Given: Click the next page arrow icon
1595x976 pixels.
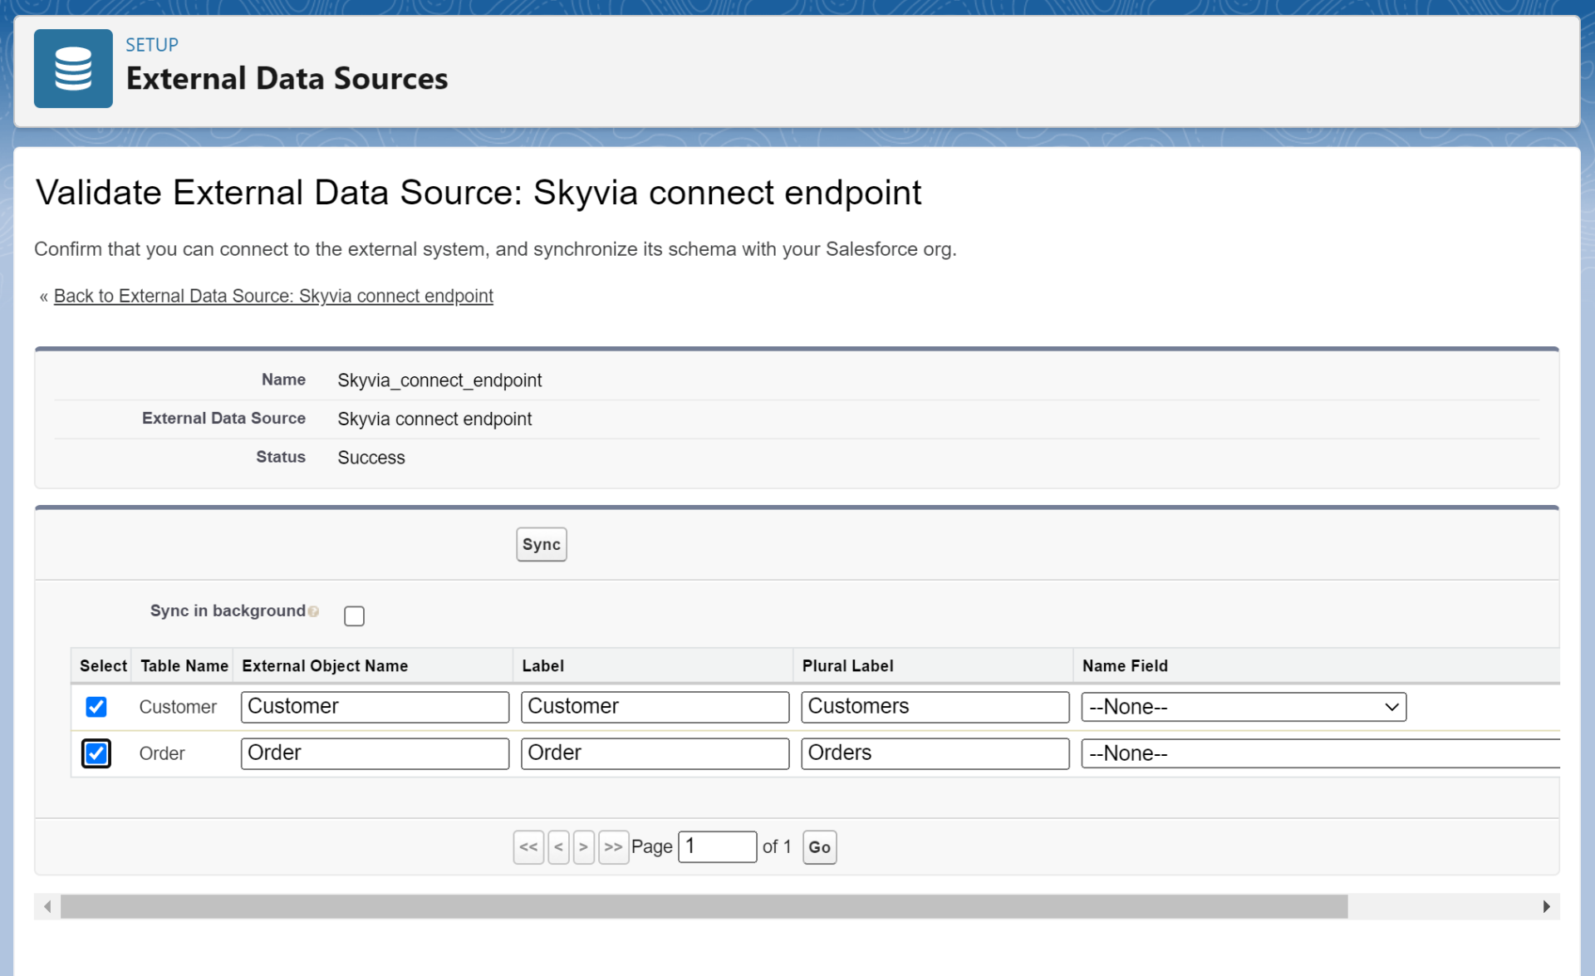Looking at the screenshot, I should click(x=584, y=846).
